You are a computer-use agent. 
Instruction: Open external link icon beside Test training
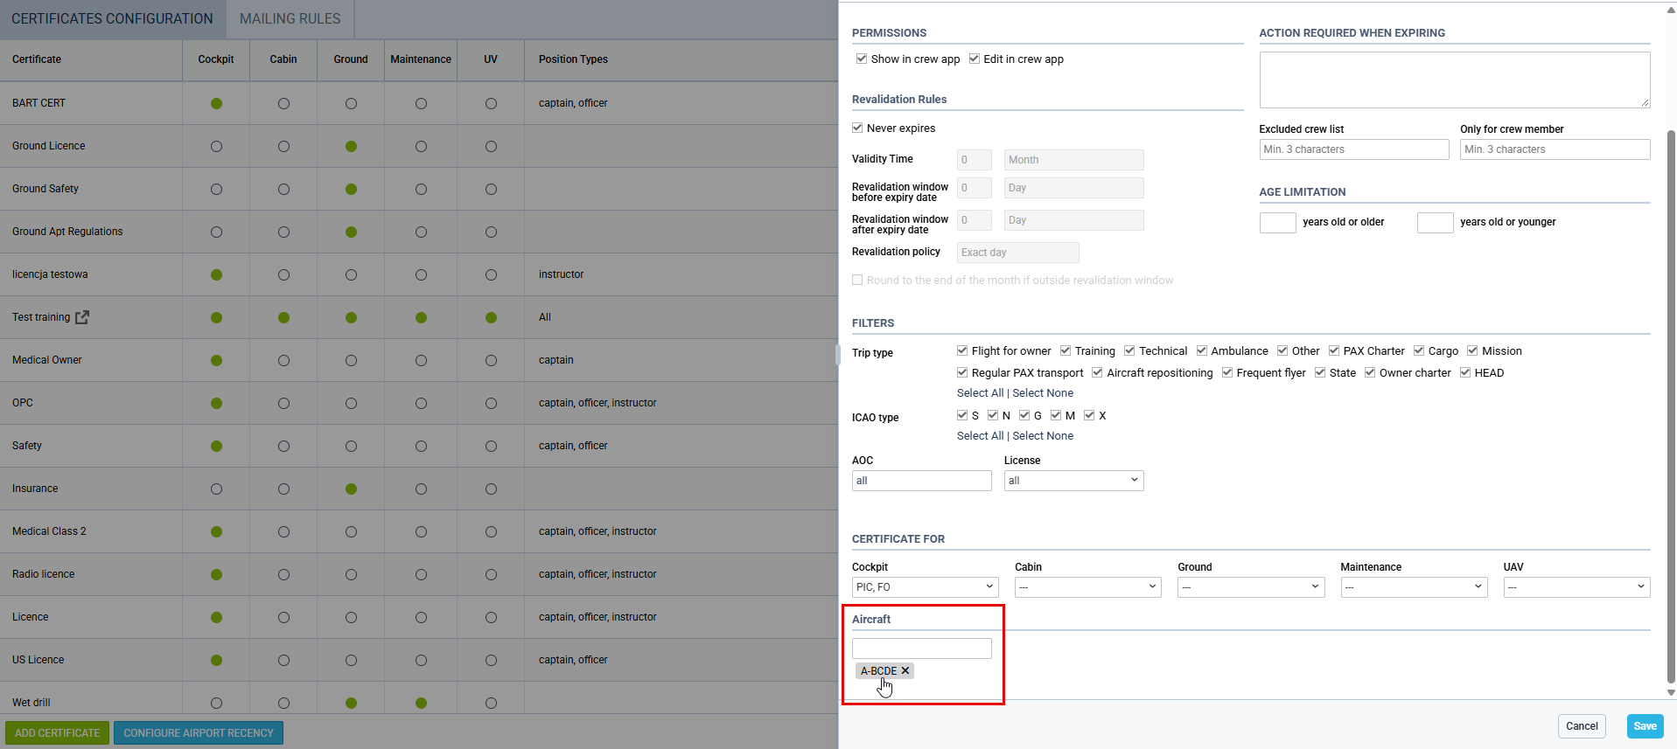82,317
